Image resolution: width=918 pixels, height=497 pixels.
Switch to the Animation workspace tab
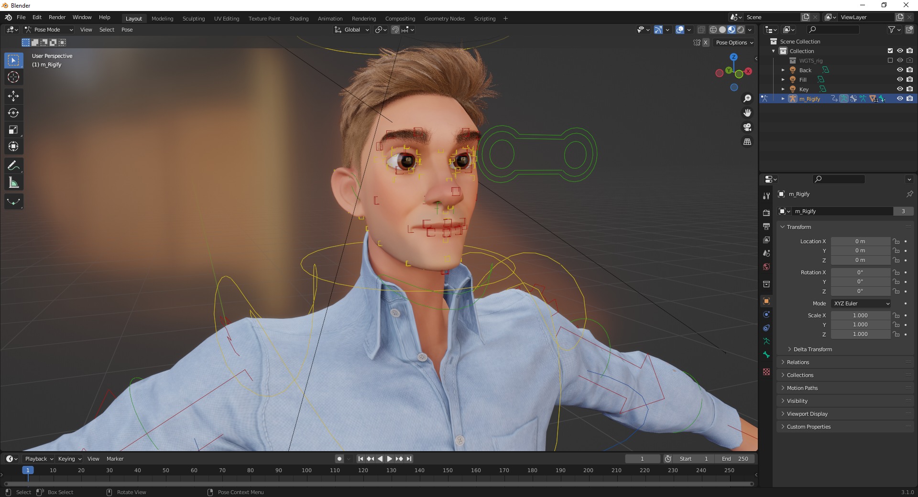330,19
